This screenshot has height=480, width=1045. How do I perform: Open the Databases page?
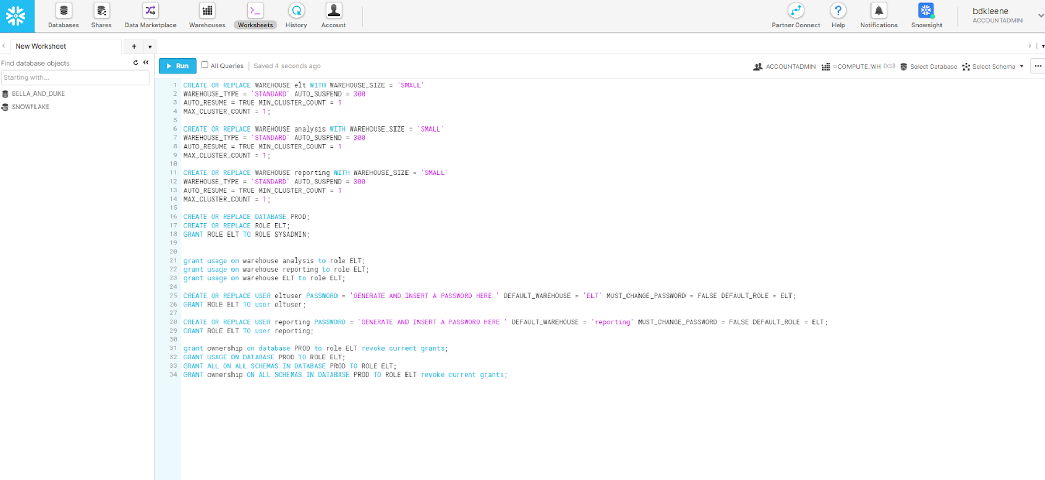pyautogui.click(x=63, y=16)
